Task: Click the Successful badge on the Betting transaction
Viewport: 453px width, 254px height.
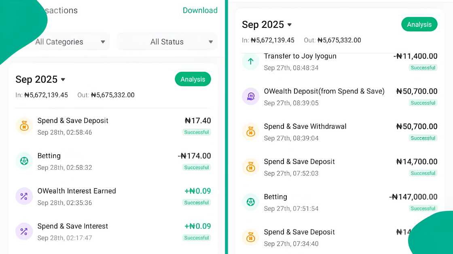Action: tap(197, 167)
